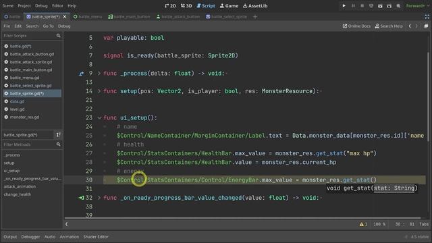Switch to the Game workspace
The width and height of the screenshot is (432, 243).
point(229,5)
